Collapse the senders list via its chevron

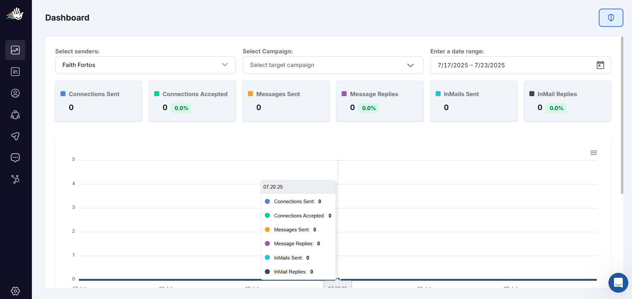click(225, 65)
